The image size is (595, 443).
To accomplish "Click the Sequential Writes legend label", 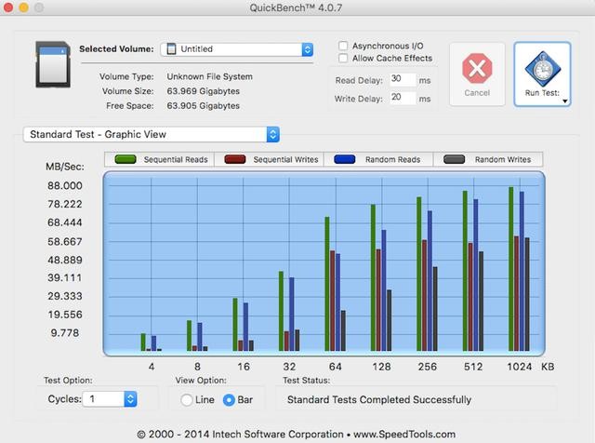I will [x=285, y=159].
